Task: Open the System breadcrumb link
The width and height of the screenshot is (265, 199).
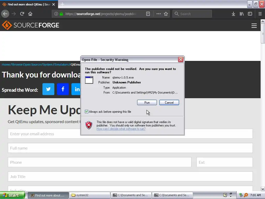Action: tap(48, 65)
